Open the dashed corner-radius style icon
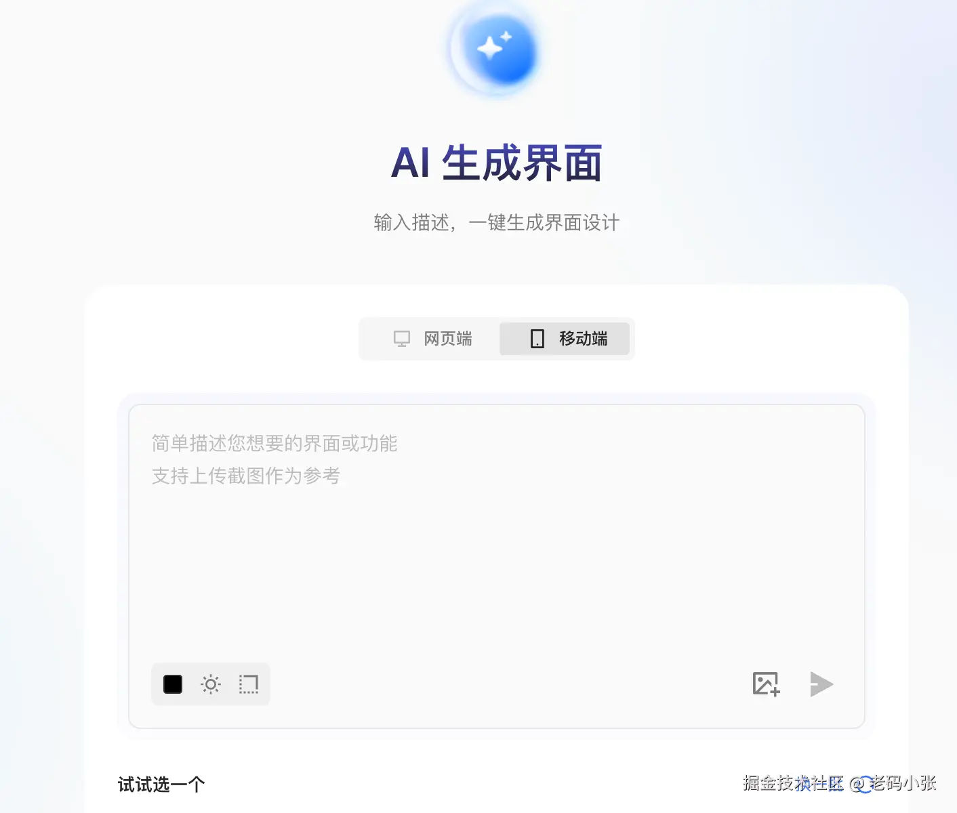The image size is (957, 813). 249,684
